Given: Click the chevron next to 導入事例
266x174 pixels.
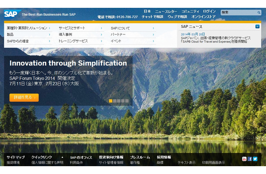Looking at the screenshot, I should [102, 34].
